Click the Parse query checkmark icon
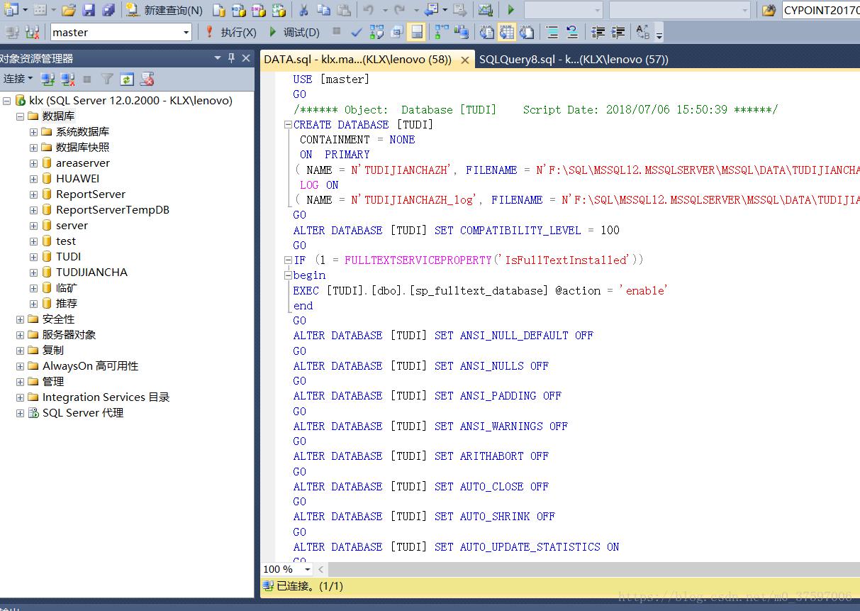The height and width of the screenshot is (611, 860). [357, 32]
